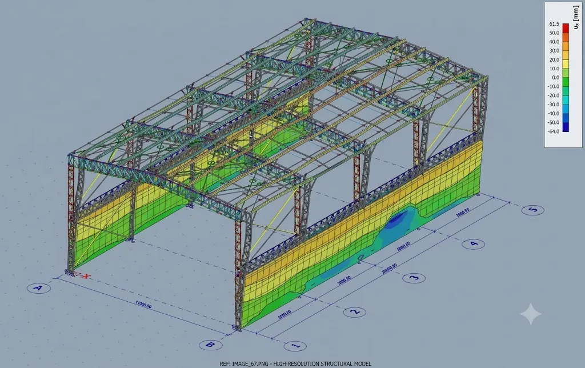This screenshot has height=368, width=585.
Task: Select grid axis bubble 2
Action: point(355,311)
